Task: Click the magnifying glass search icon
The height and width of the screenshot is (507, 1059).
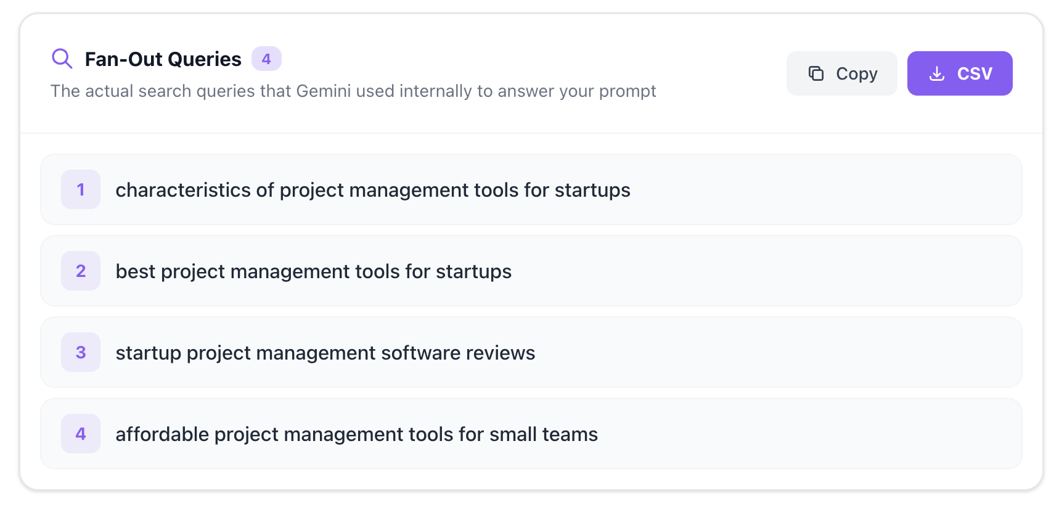Action: 62,59
